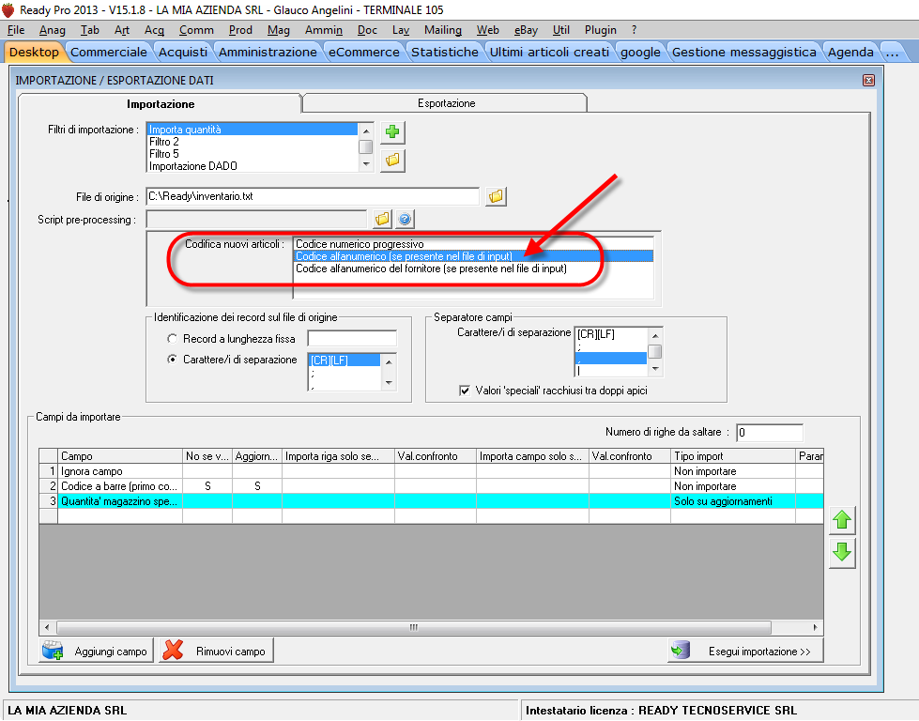Click the Tipo import column header
Viewport: 919px width, 721px height.
click(732, 456)
